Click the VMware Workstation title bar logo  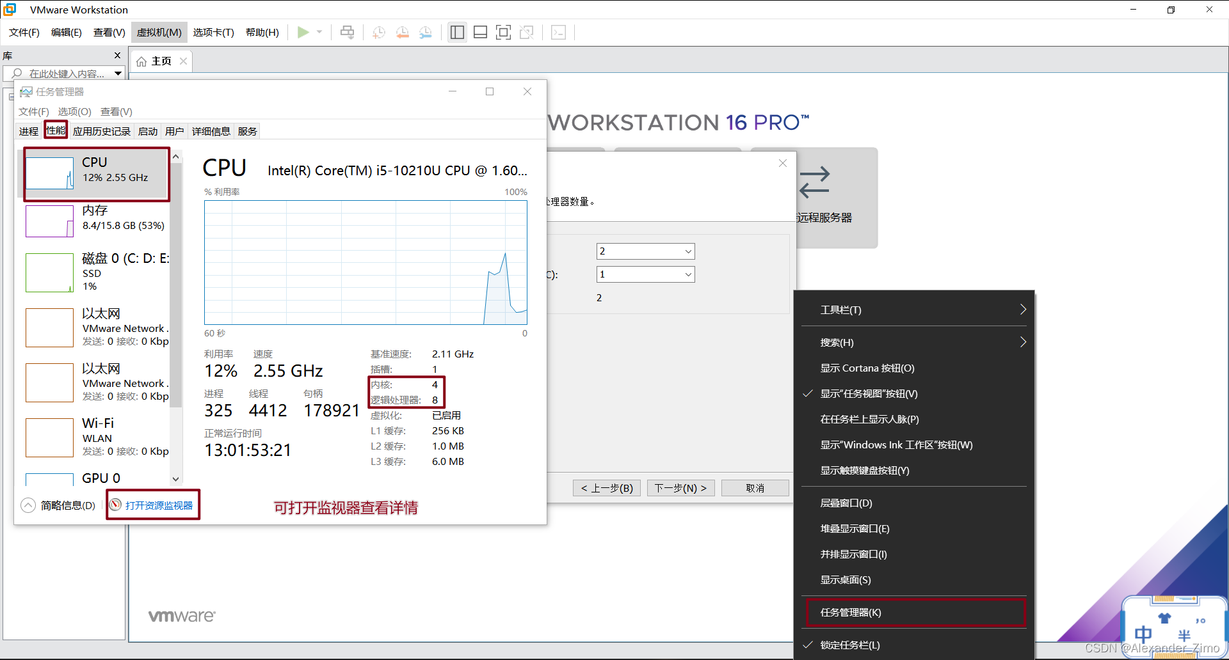10,10
